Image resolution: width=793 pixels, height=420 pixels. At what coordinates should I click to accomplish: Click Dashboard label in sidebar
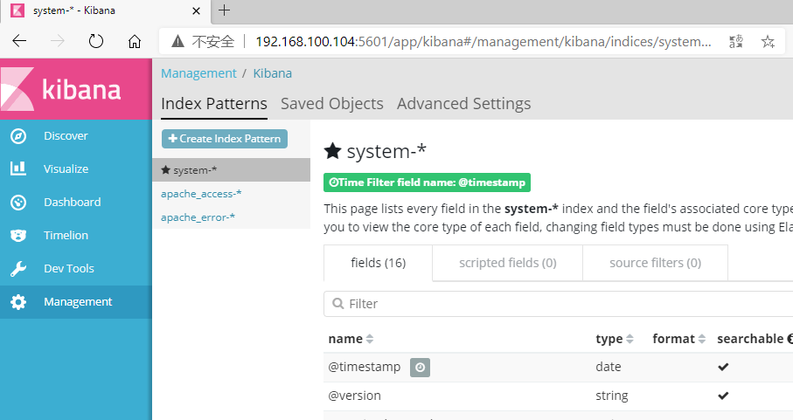(x=73, y=203)
